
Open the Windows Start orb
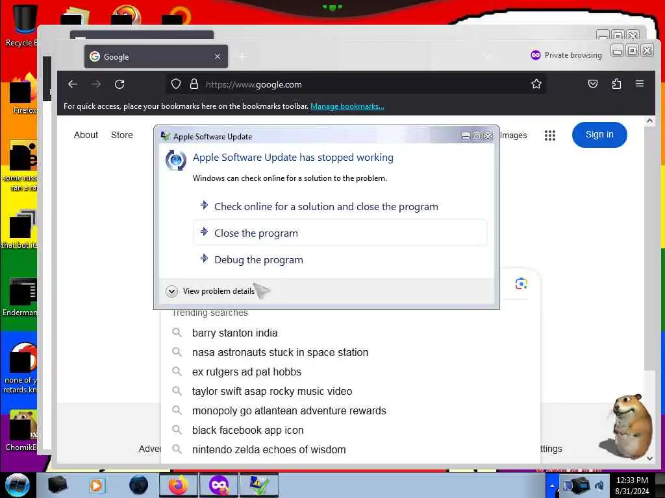coord(17,485)
